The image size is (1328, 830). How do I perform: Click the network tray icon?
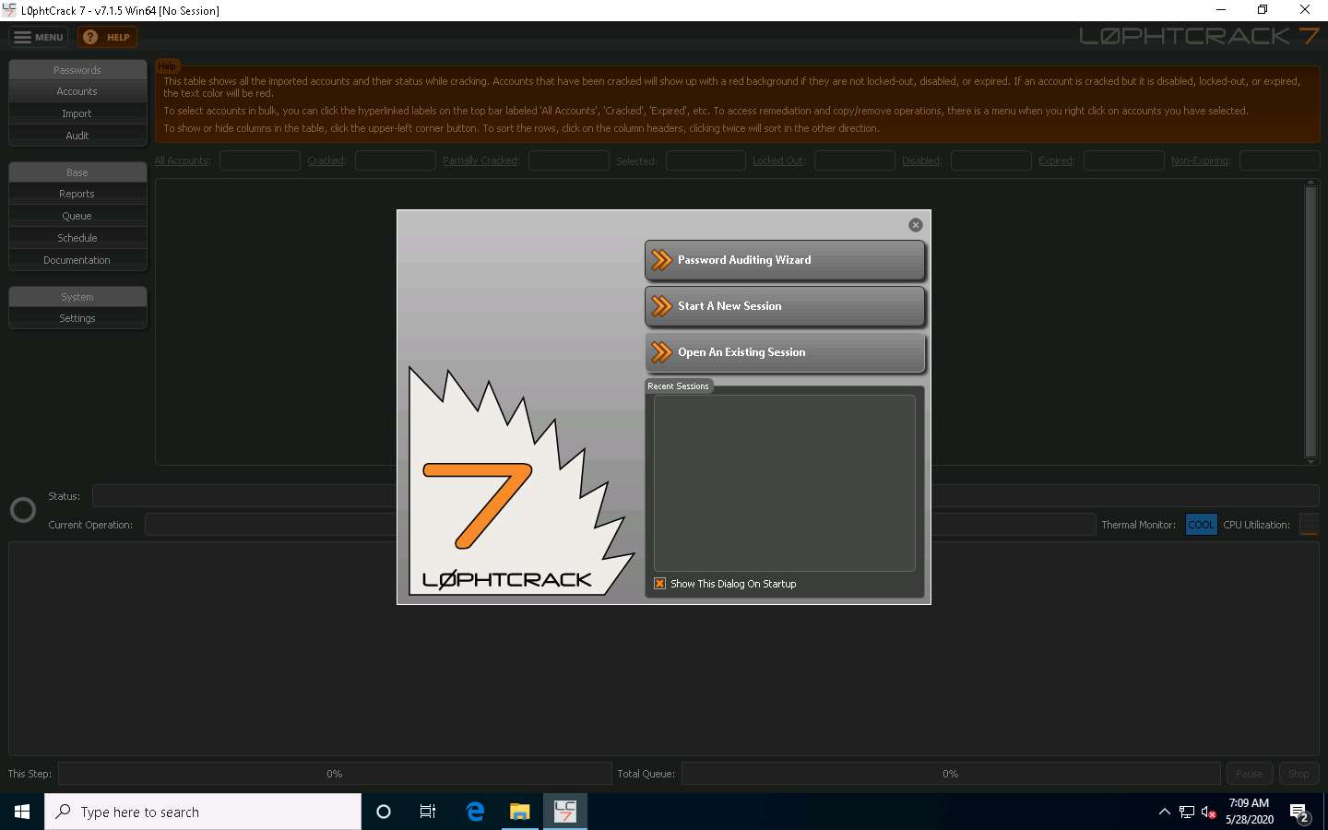pos(1187,812)
